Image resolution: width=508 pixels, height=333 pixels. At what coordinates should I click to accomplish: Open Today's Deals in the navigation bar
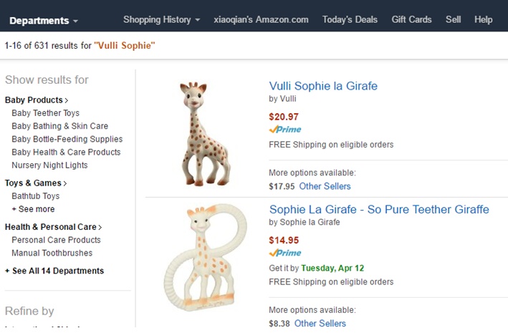350,19
